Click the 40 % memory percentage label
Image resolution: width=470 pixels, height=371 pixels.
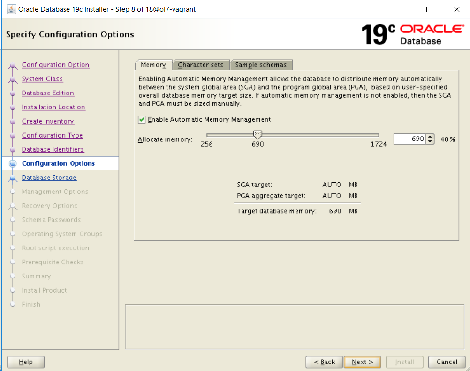pos(447,139)
